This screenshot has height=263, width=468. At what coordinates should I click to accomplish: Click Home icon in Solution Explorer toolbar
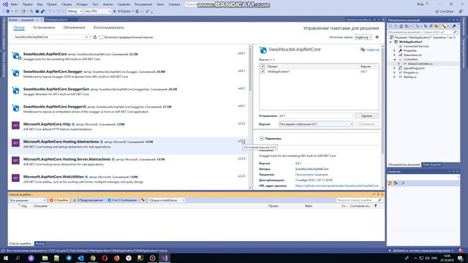point(401,26)
